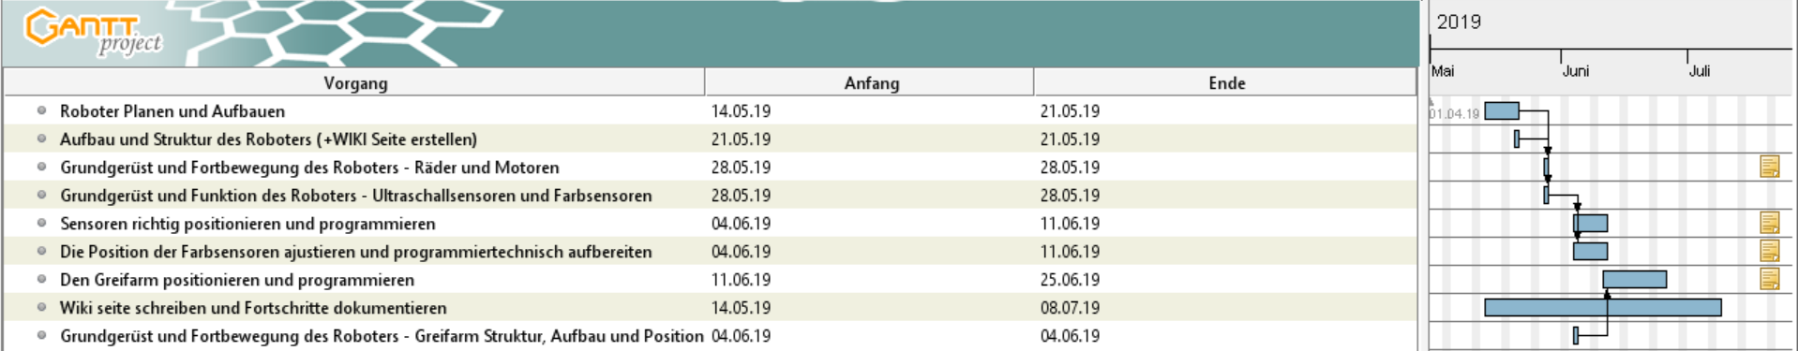Click end date 08.07.19 of Wiki task

[x=1070, y=308]
